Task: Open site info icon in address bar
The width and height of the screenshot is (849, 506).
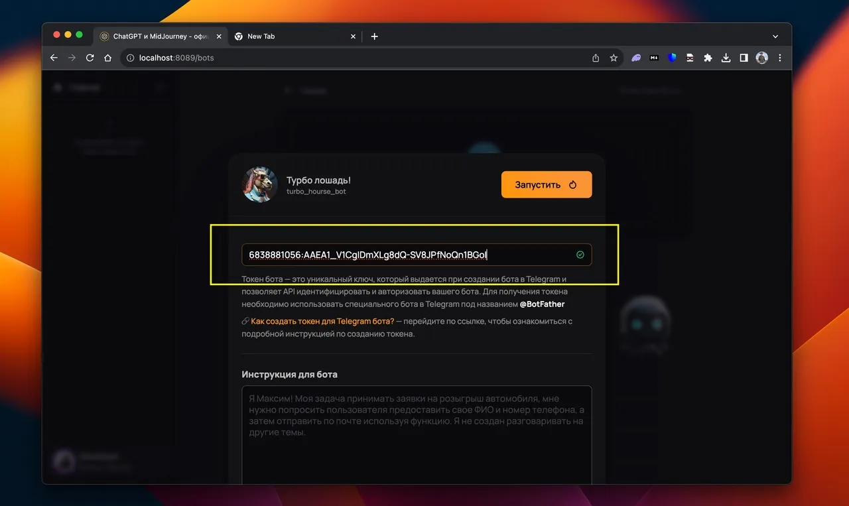Action: (130, 58)
